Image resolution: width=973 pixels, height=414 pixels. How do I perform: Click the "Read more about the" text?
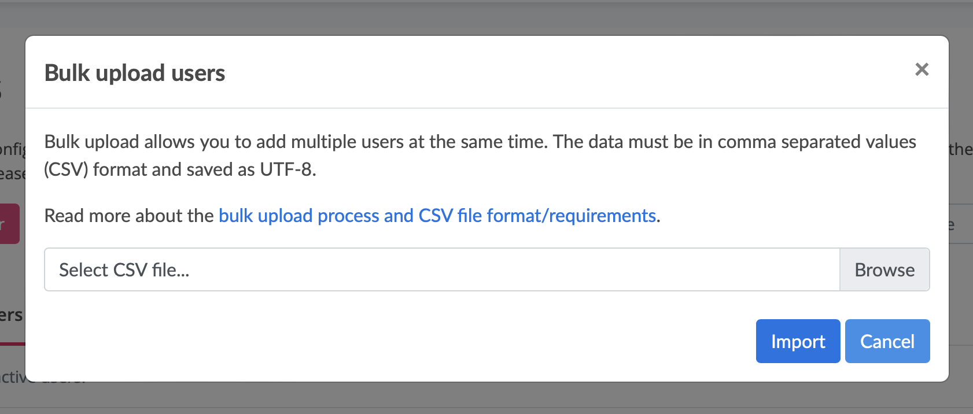point(128,216)
